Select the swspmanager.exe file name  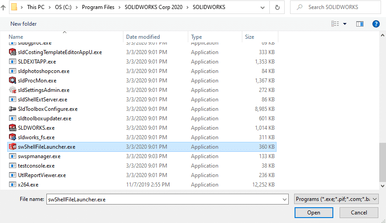[39, 156]
